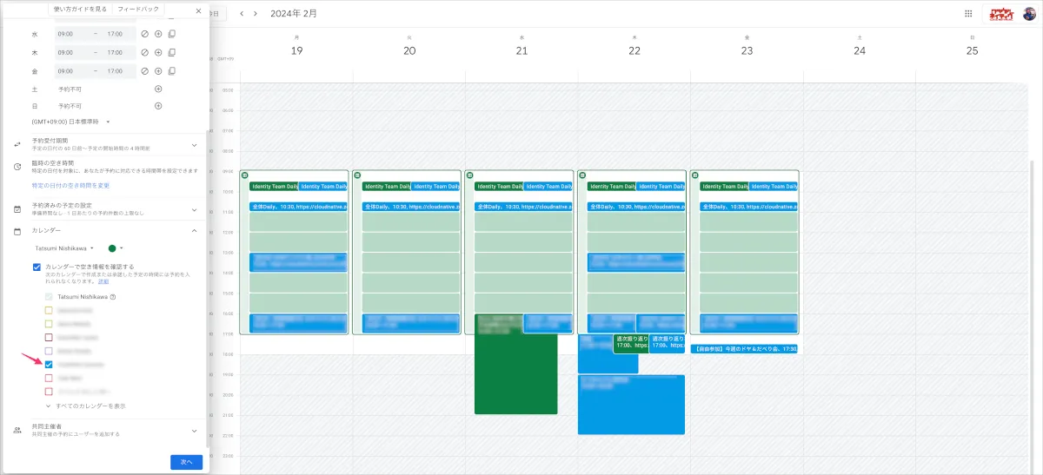This screenshot has height=475, width=1043.
Task: Go to the previous week
Action: click(242, 14)
